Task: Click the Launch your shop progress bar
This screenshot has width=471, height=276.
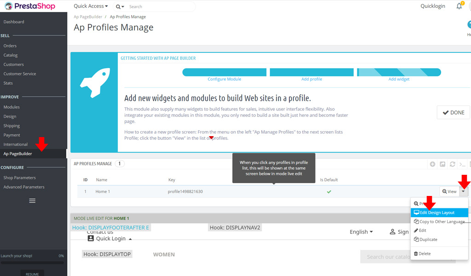Action: coord(32,263)
